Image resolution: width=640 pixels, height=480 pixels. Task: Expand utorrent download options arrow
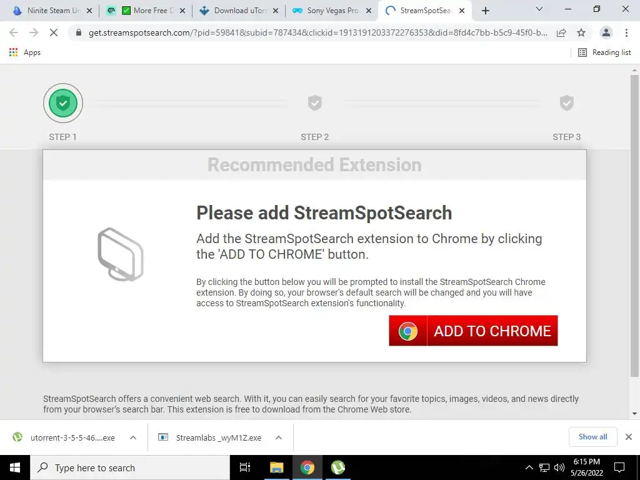pyautogui.click(x=133, y=437)
